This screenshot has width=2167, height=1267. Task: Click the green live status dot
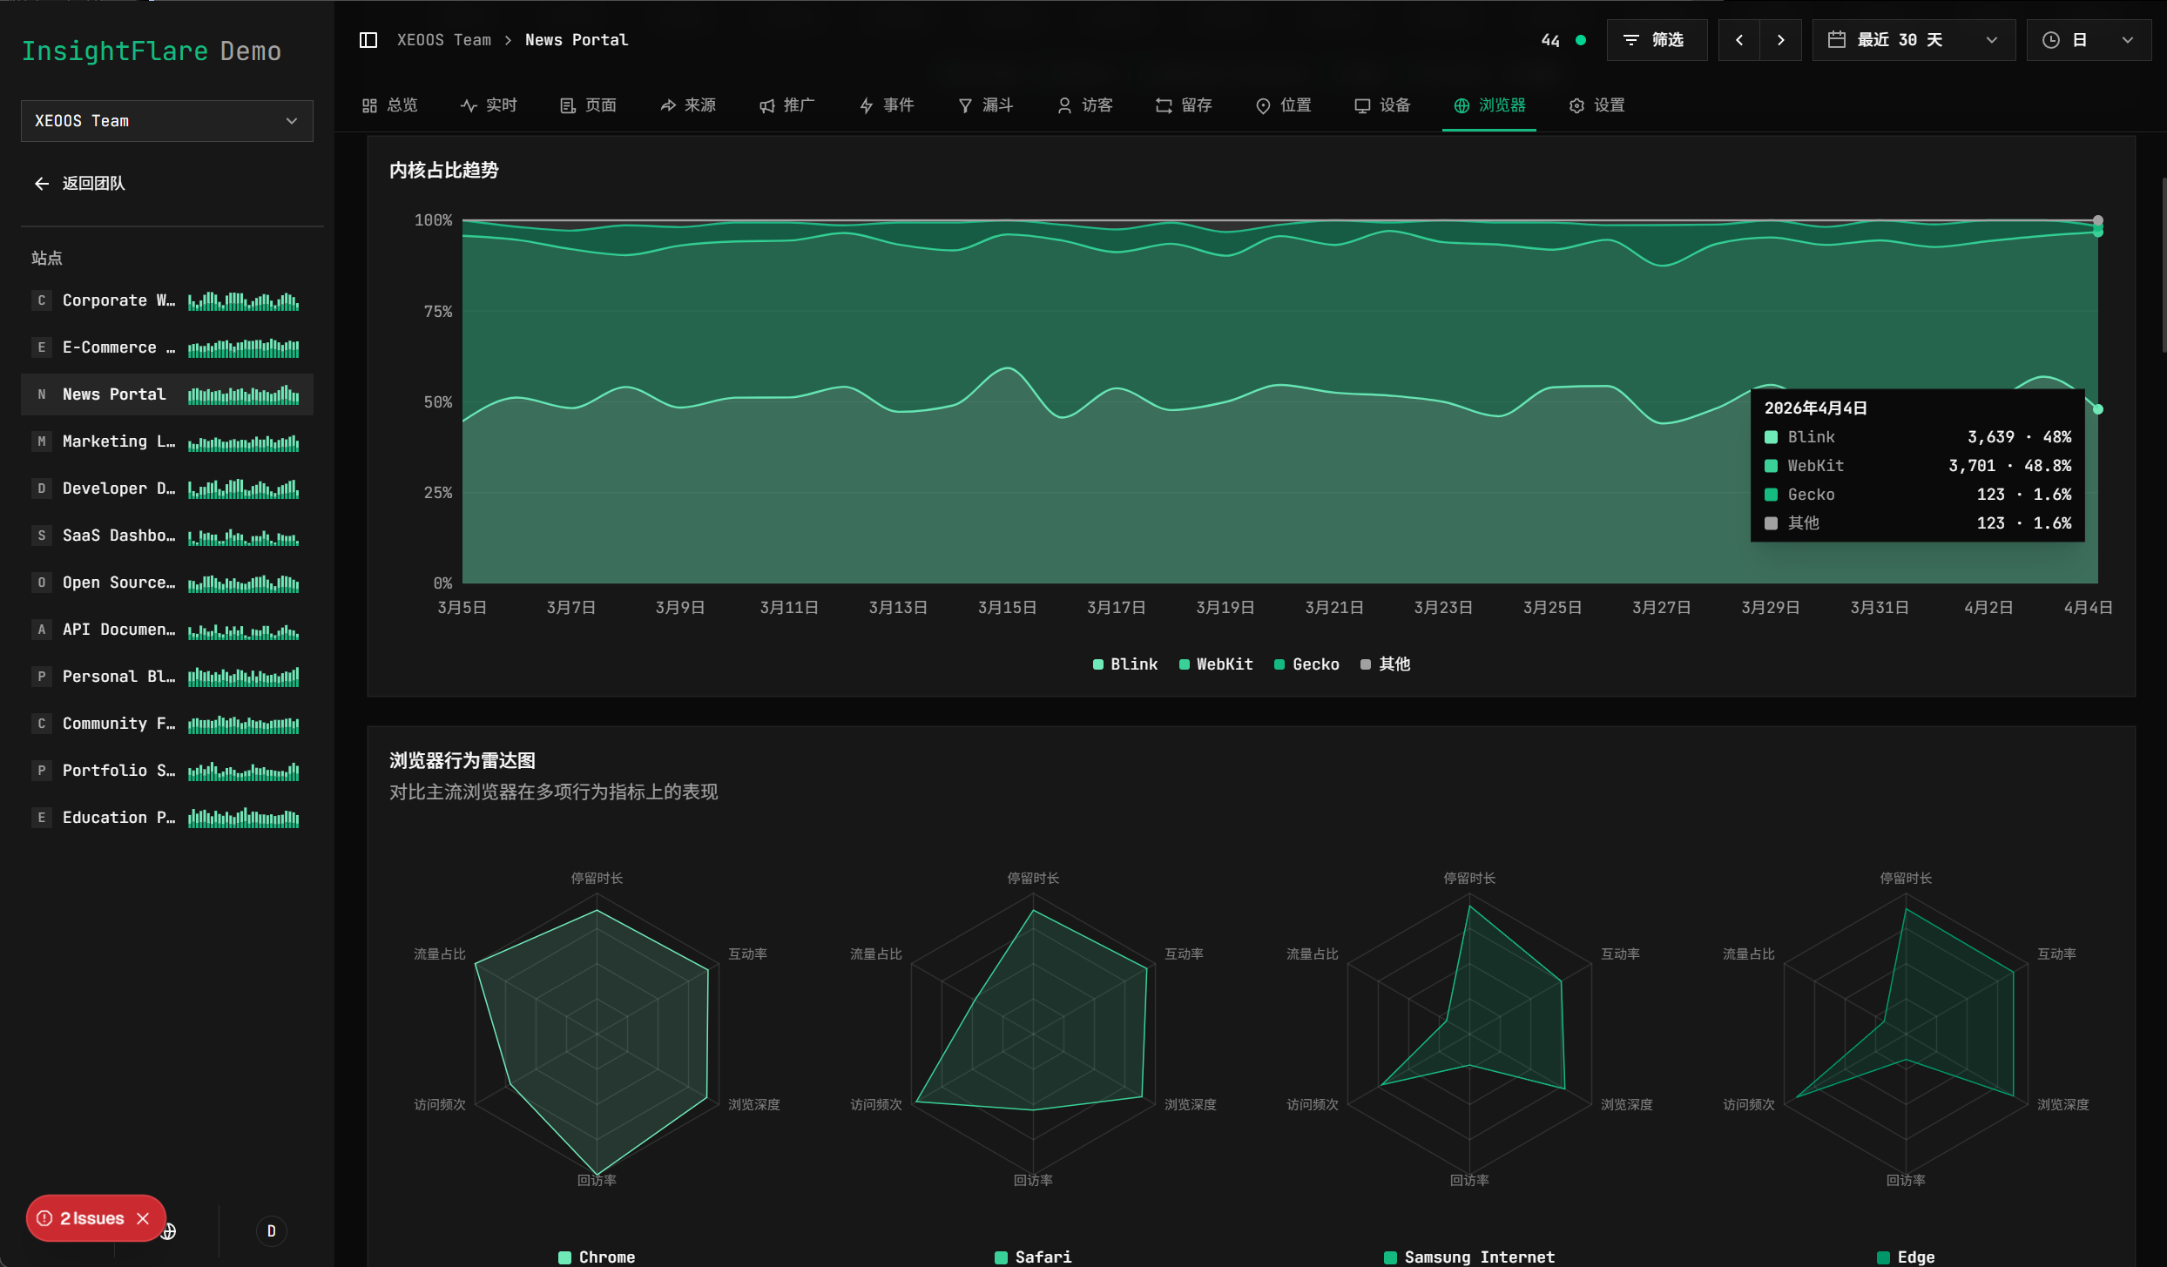pos(1581,40)
